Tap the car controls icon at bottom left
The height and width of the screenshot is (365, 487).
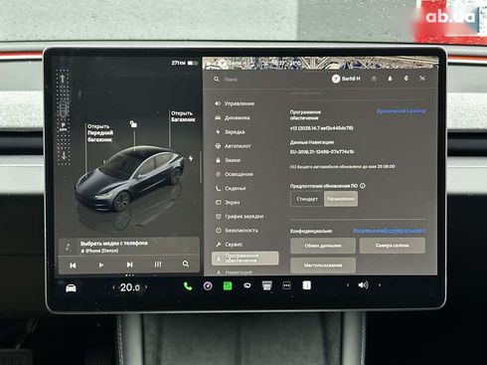pyautogui.click(x=71, y=287)
